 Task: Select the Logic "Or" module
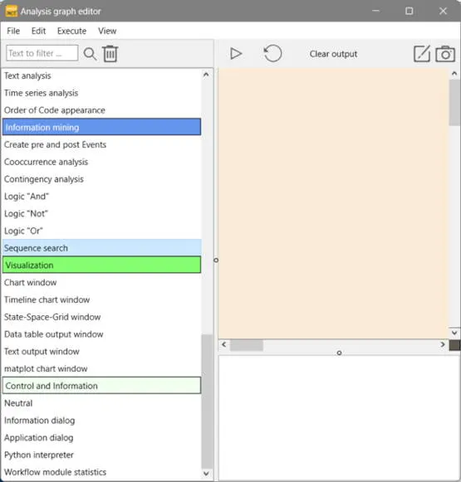click(x=102, y=231)
